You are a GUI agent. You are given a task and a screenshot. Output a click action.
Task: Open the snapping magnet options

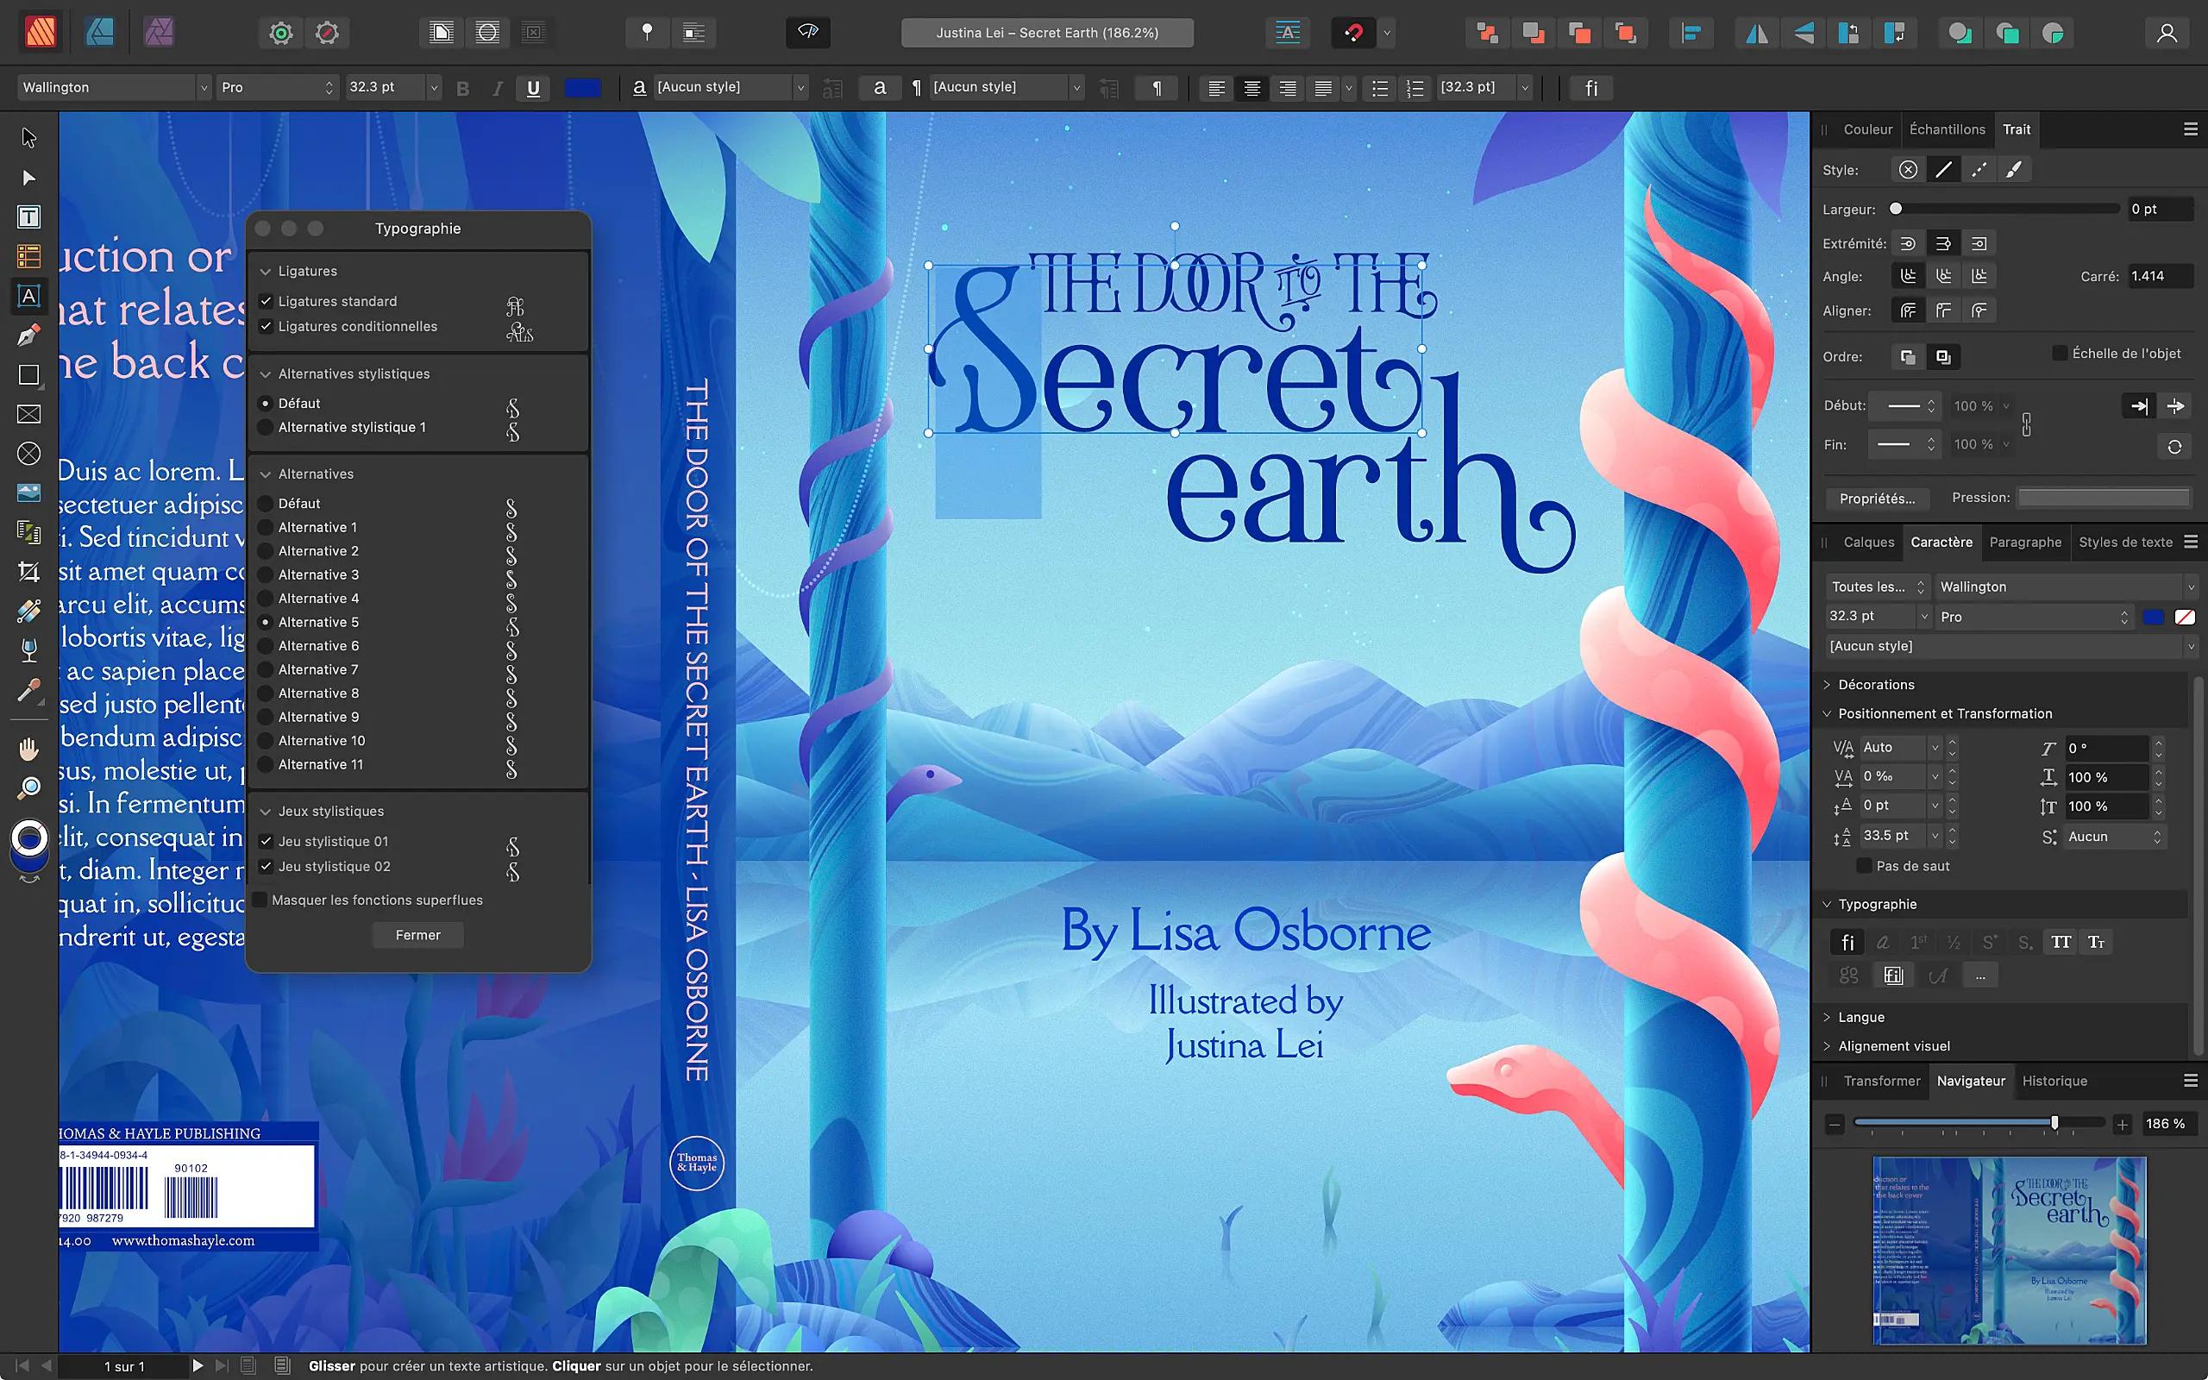pyautogui.click(x=1386, y=33)
